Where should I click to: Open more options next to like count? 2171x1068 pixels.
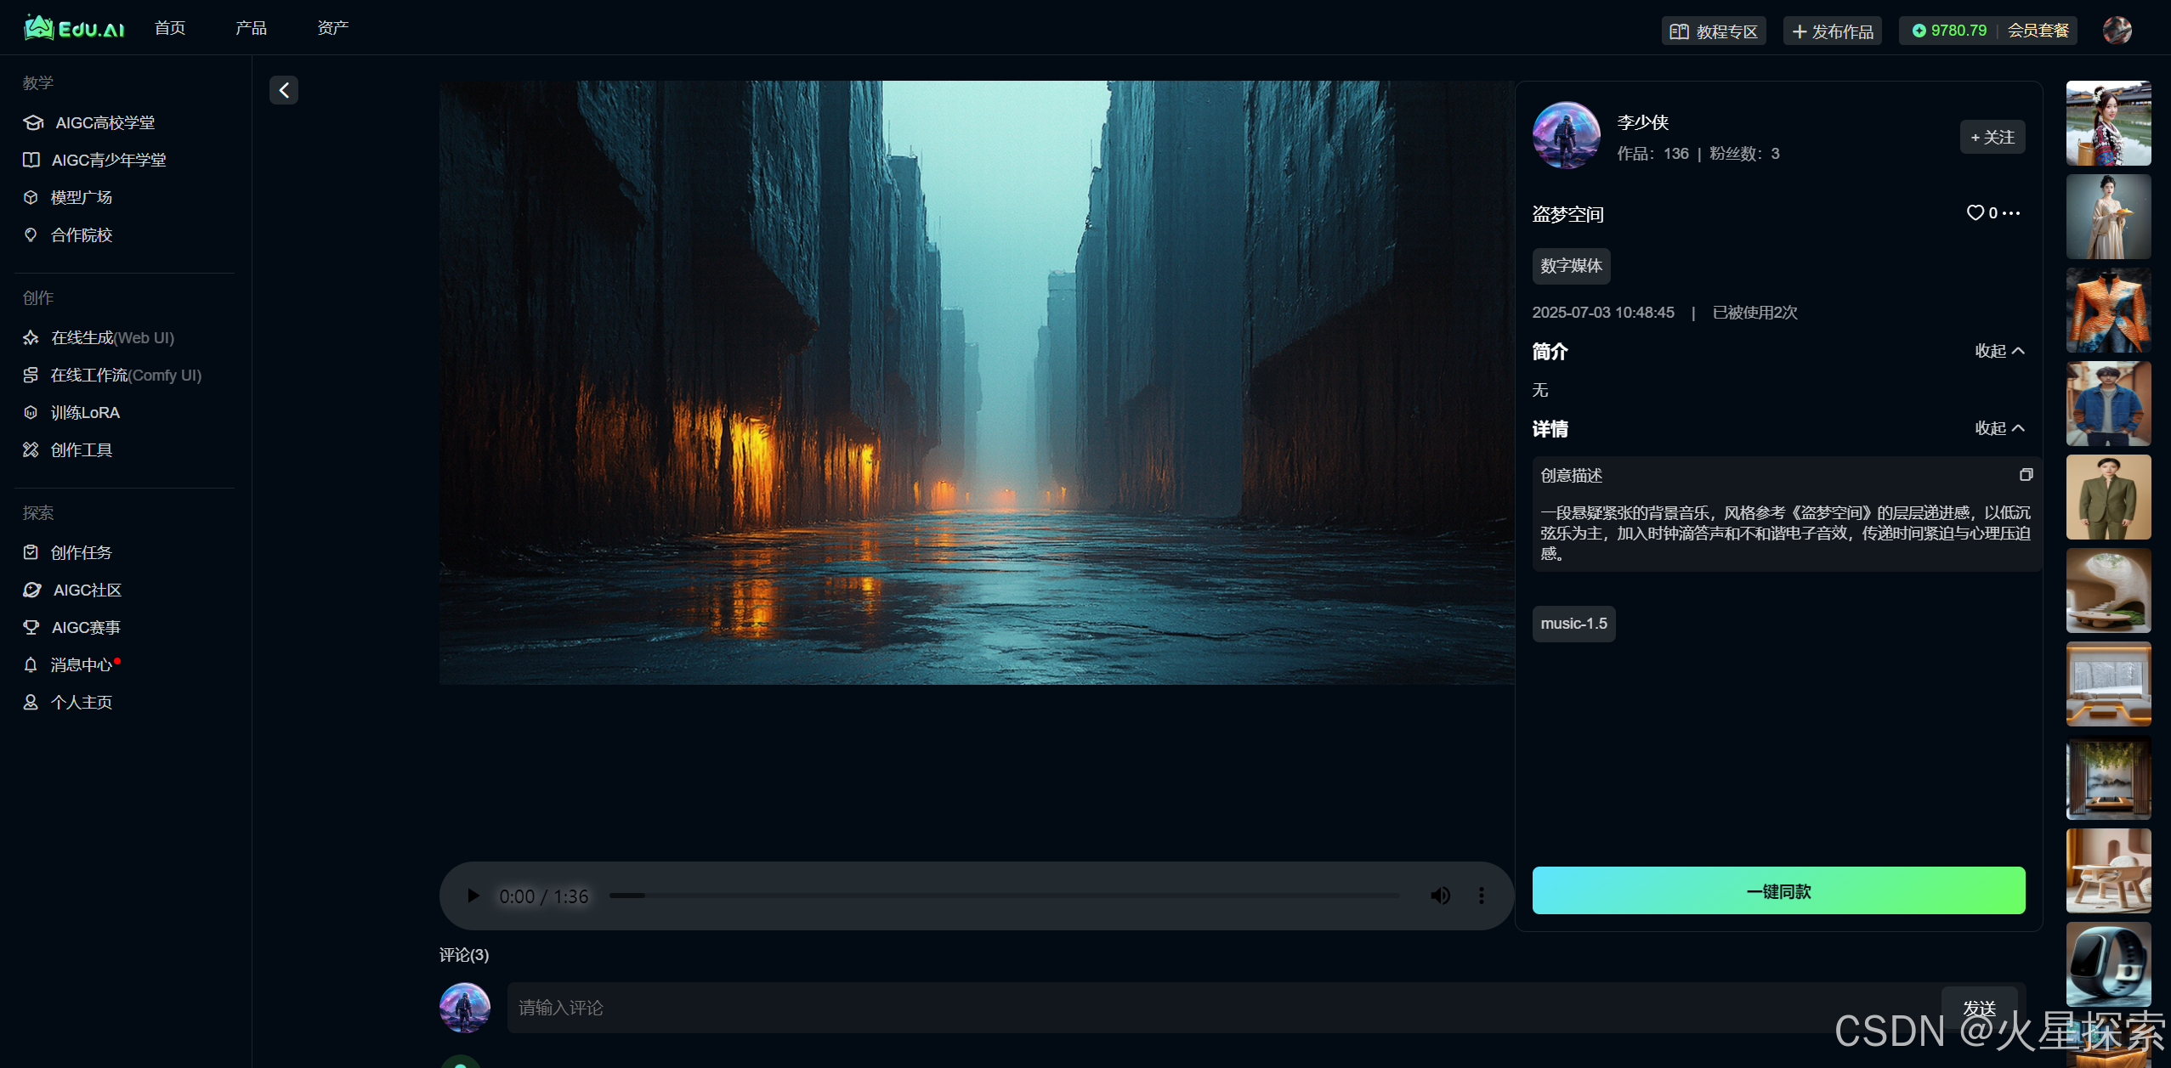2011,213
